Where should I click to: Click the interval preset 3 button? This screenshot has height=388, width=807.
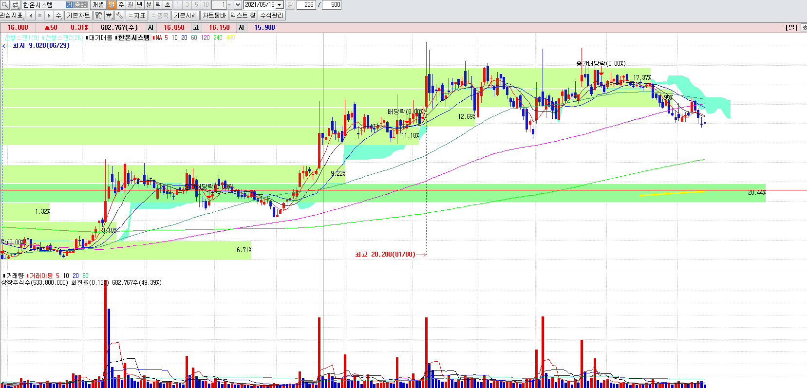point(187,5)
